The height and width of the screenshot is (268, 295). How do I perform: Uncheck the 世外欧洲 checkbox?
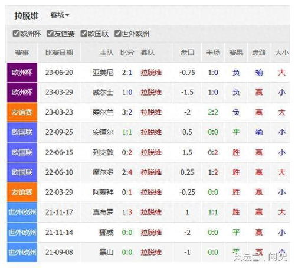(118, 34)
